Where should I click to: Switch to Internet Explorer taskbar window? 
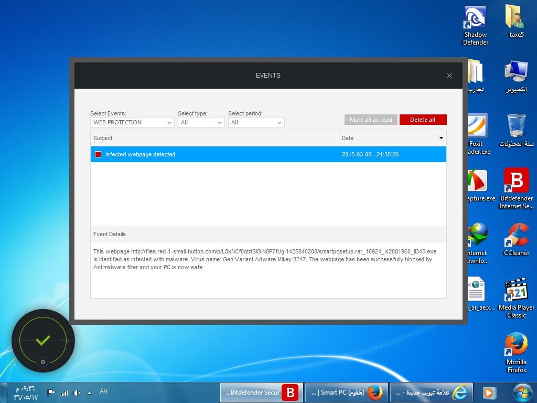(431, 393)
